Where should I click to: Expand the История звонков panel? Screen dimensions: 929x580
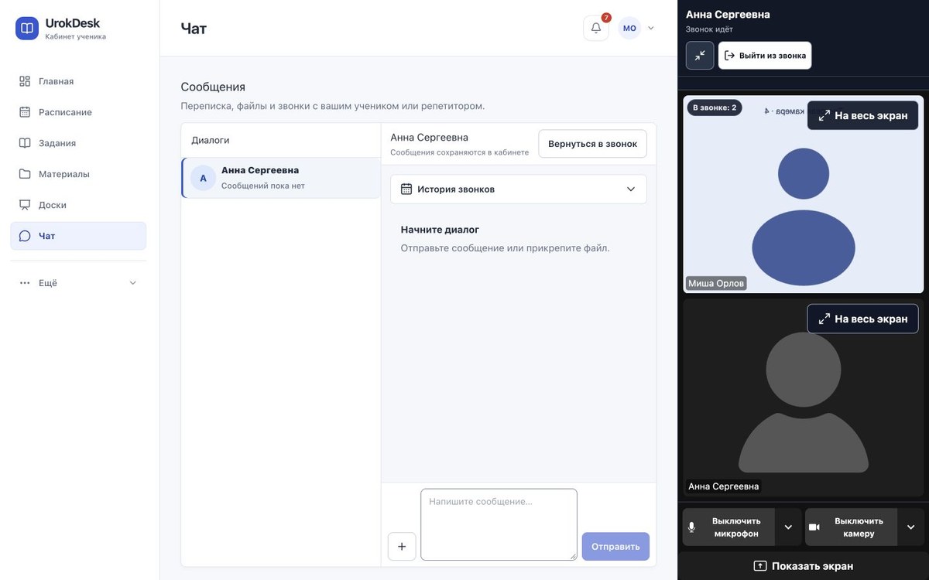[x=519, y=189]
